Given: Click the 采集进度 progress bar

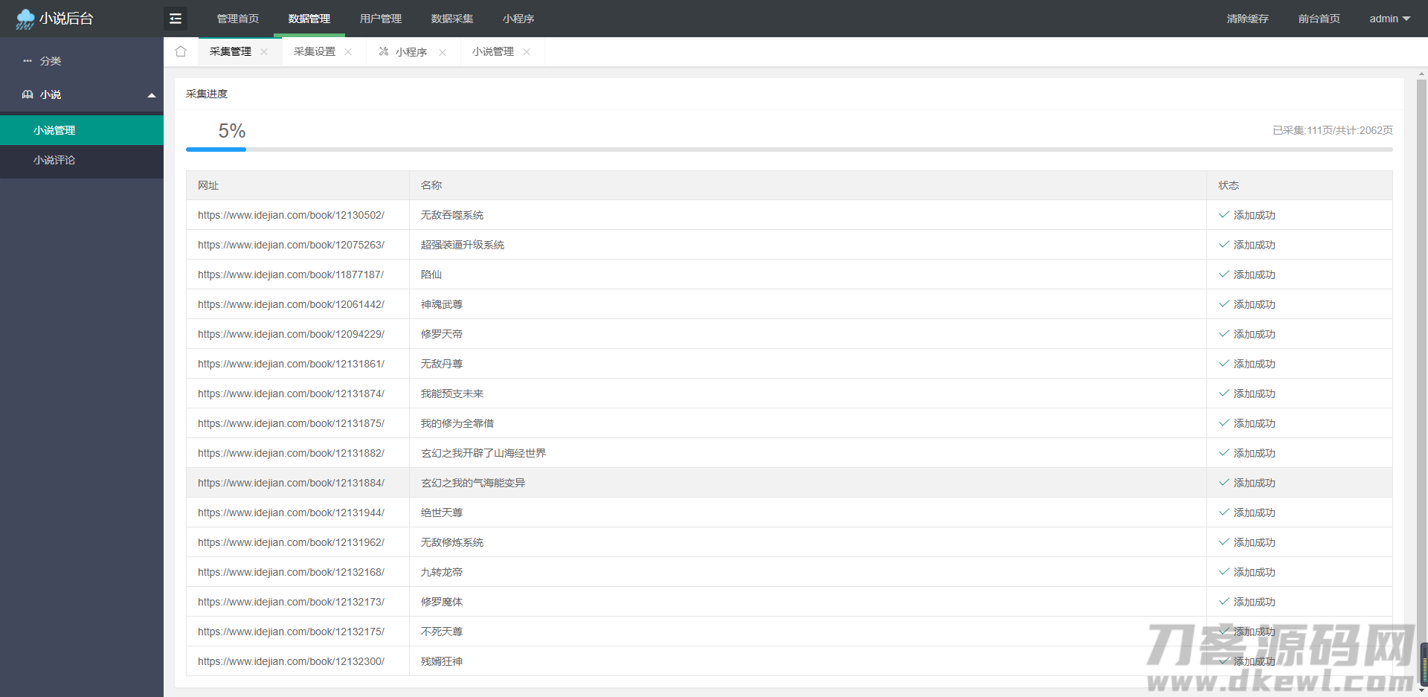Looking at the screenshot, I should [x=788, y=150].
